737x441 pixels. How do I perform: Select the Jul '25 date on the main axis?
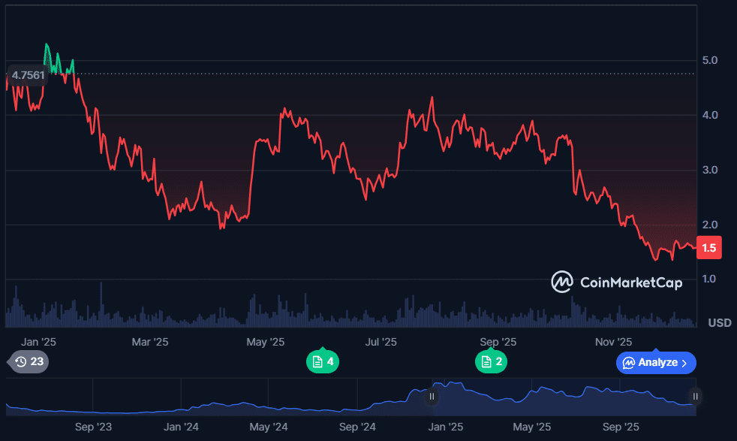381,342
